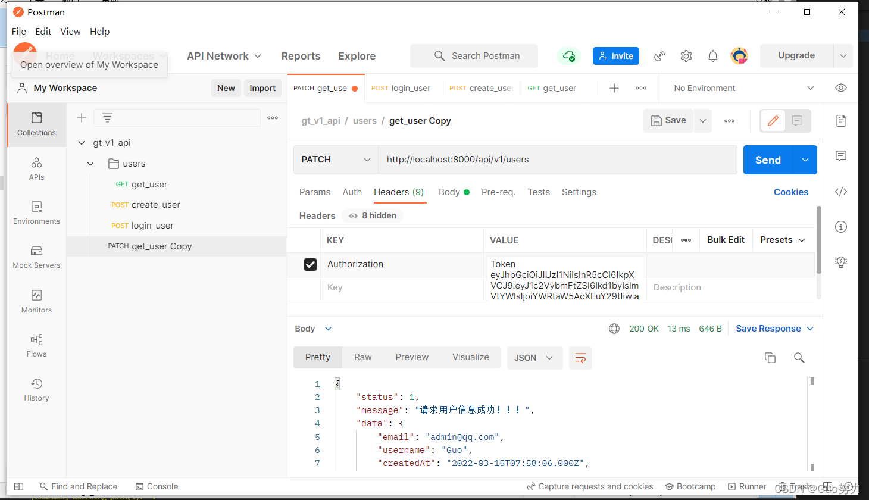This screenshot has height=500, width=869.
Task: Open the related collections lightbulb icon
Action: coord(841,262)
